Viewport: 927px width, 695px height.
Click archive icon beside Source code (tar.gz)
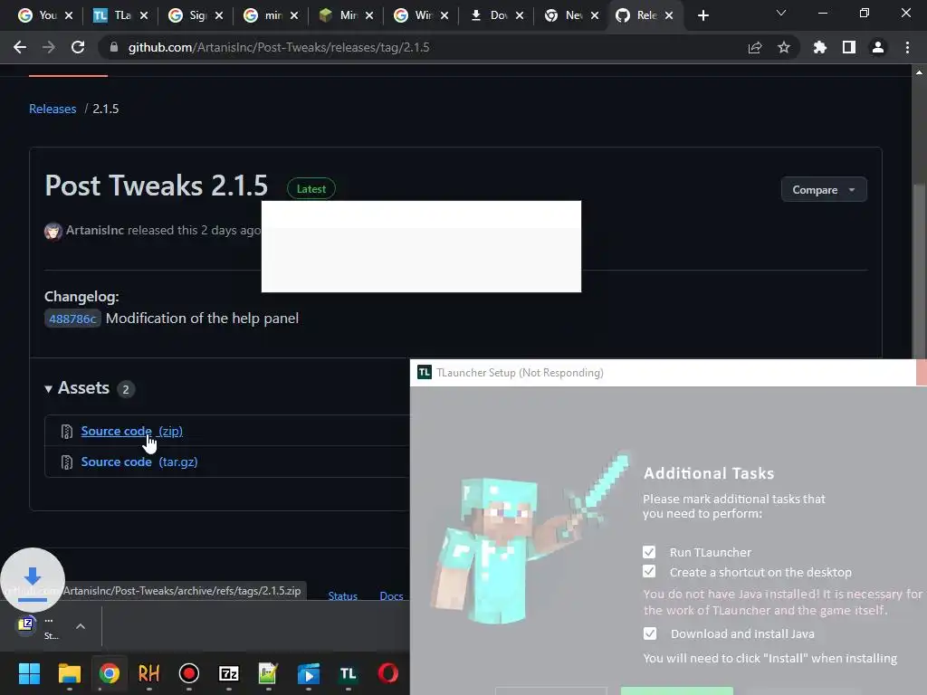coord(67,462)
